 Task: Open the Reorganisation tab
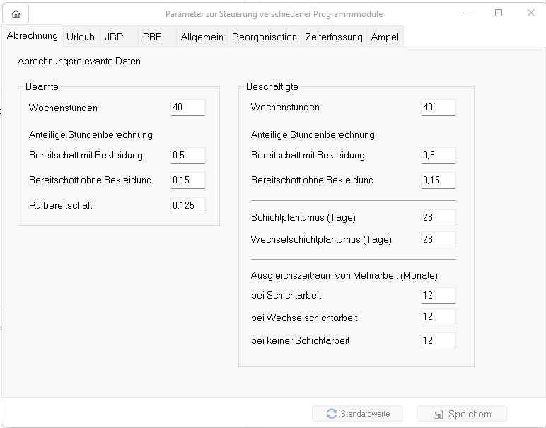click(265, 37)
